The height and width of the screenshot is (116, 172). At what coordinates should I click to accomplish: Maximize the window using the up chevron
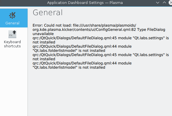[164, 3]
